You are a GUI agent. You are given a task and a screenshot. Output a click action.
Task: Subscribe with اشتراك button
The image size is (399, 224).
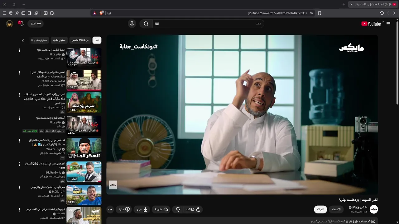click(320, 209)
